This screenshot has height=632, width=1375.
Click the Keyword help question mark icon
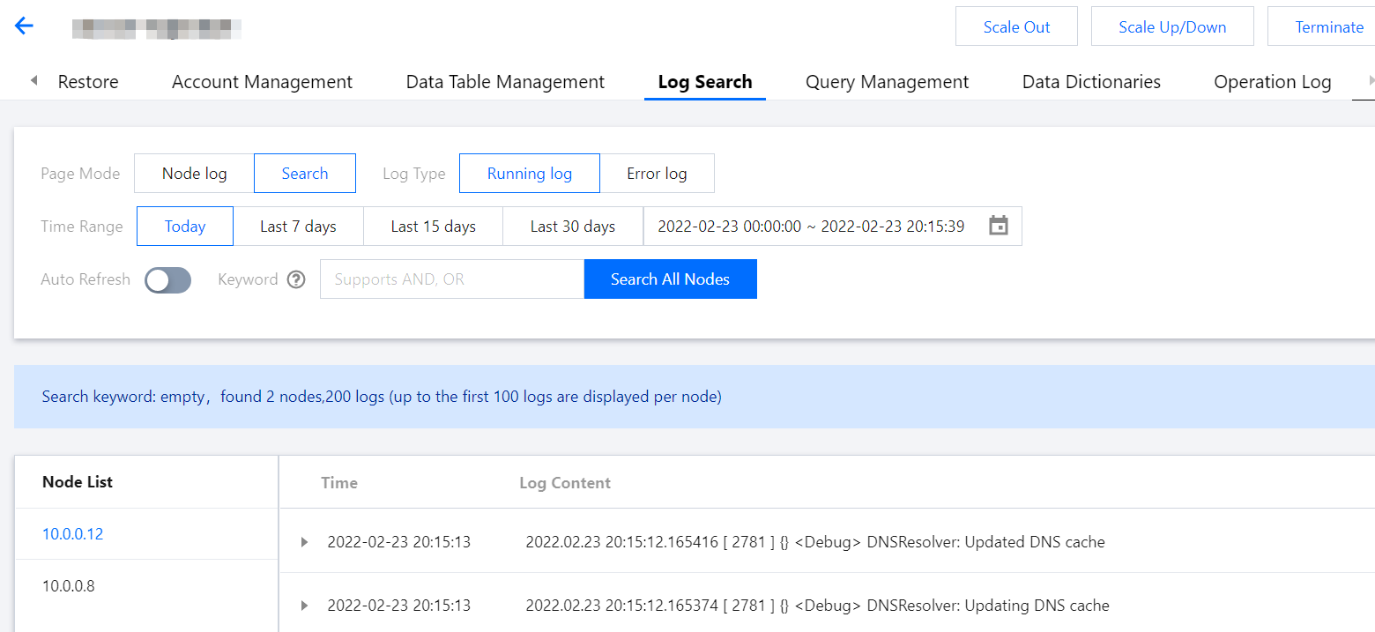click(x=296, y=279)
